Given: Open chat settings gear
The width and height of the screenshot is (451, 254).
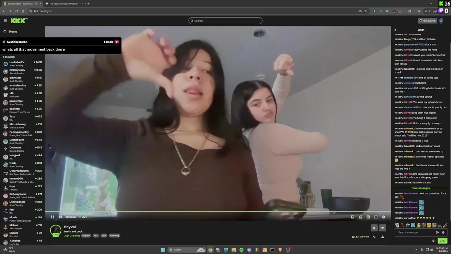Looking at the screenshot, I should click(433, 241).
